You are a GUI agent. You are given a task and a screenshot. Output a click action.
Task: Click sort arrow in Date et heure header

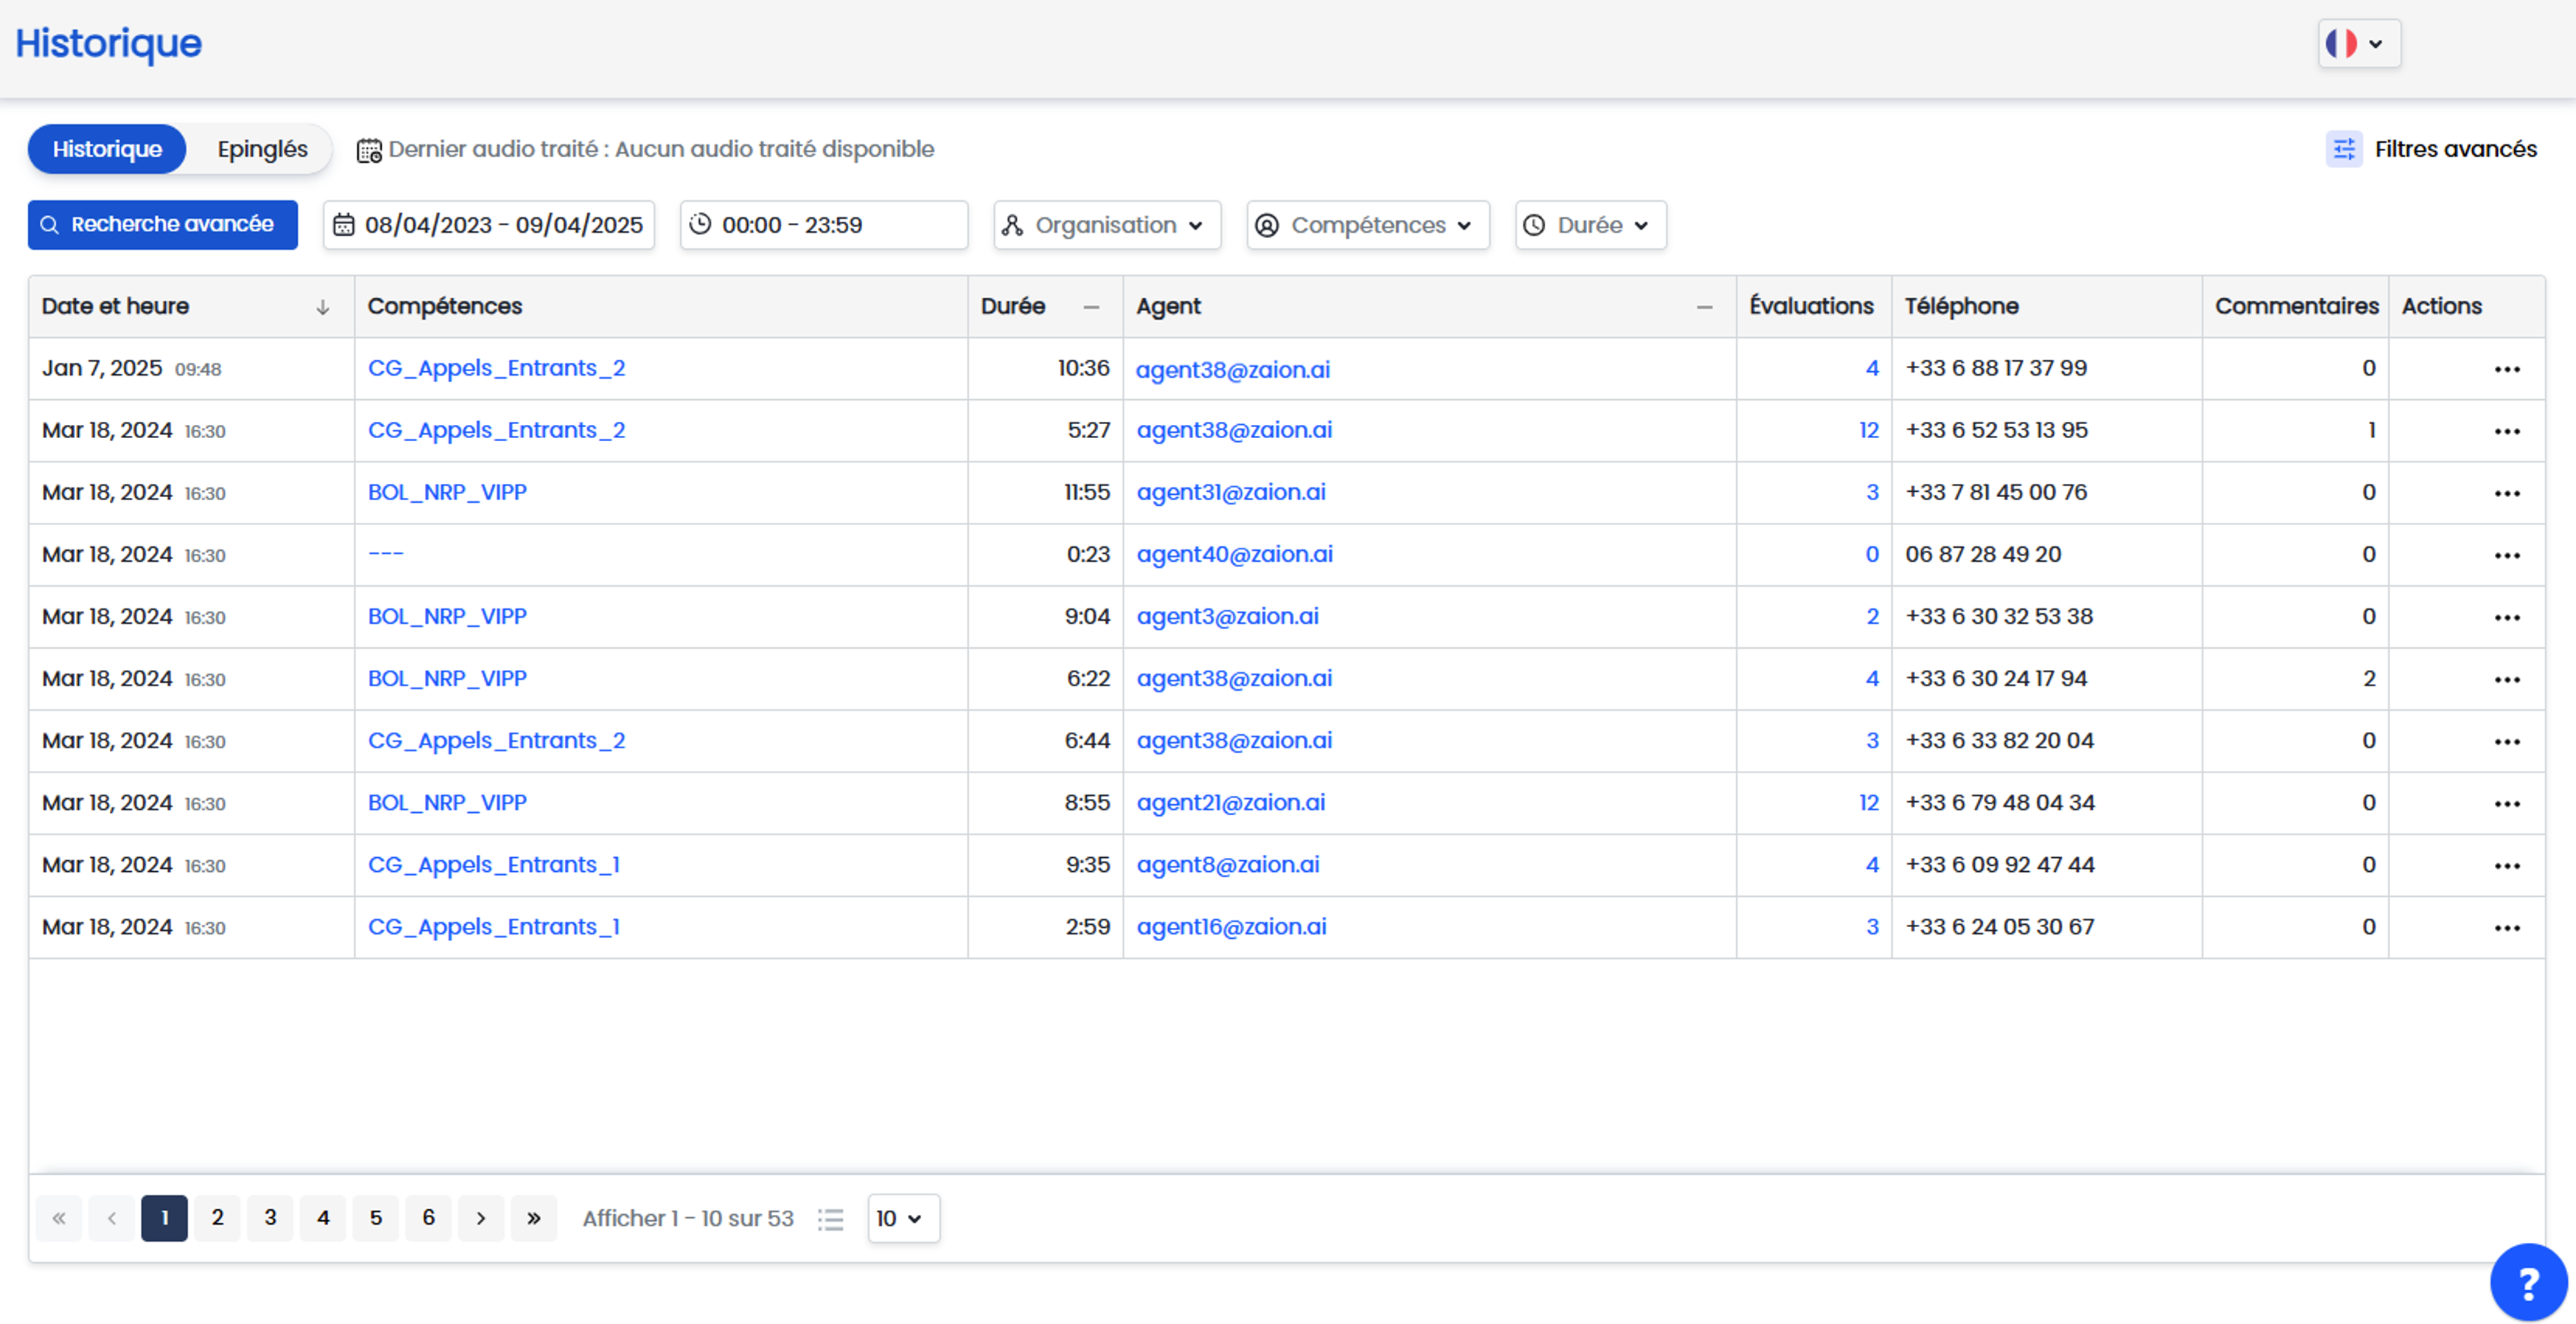[322, 307]
